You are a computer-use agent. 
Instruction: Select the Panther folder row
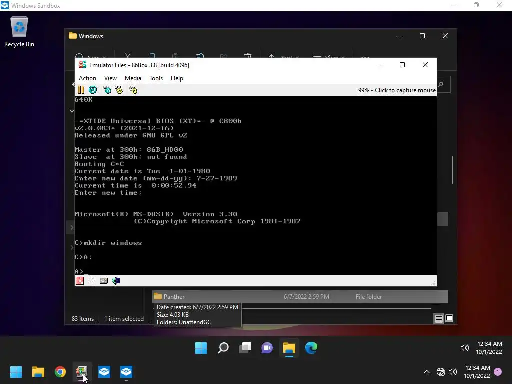(300, 297)
